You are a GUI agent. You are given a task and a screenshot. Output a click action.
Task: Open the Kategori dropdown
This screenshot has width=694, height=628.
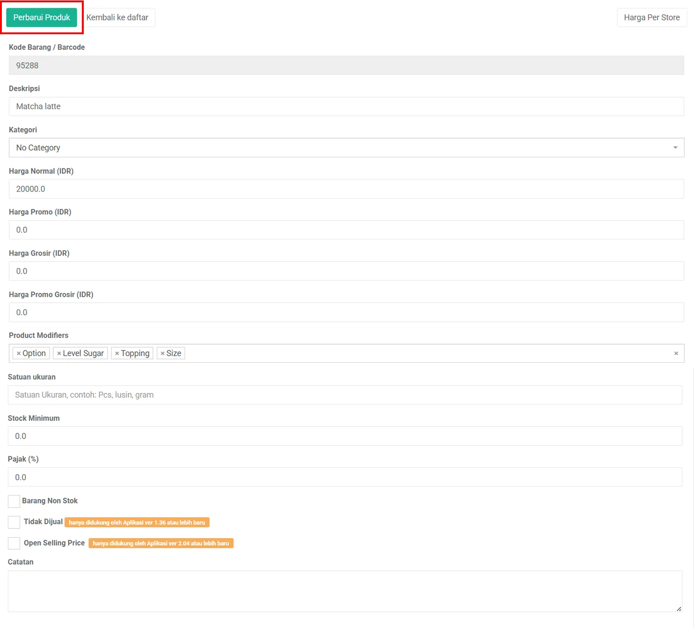(x=346, y=148)
